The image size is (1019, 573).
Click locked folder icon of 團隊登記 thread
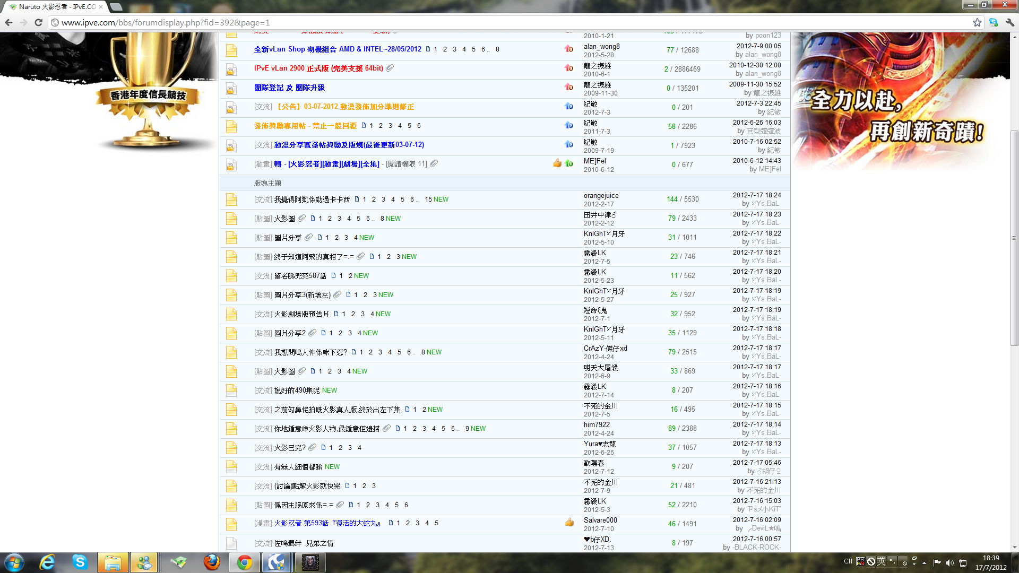click(231, 89)
